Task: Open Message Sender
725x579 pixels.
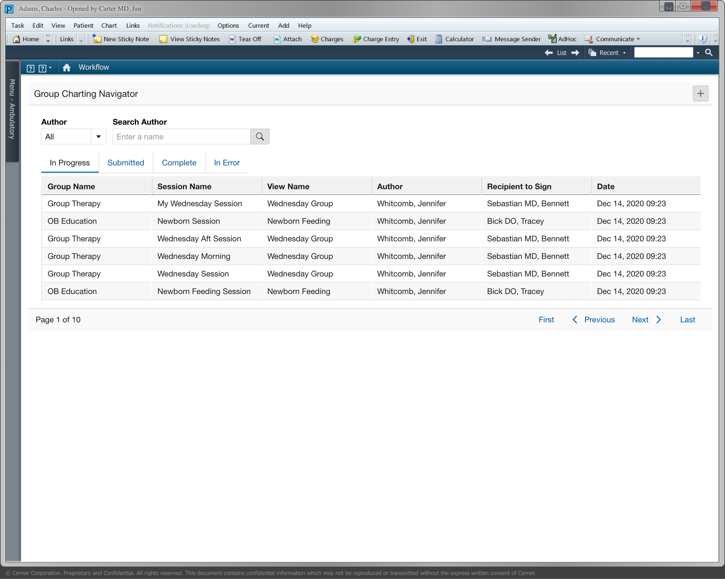Action: tap(511, 39)
